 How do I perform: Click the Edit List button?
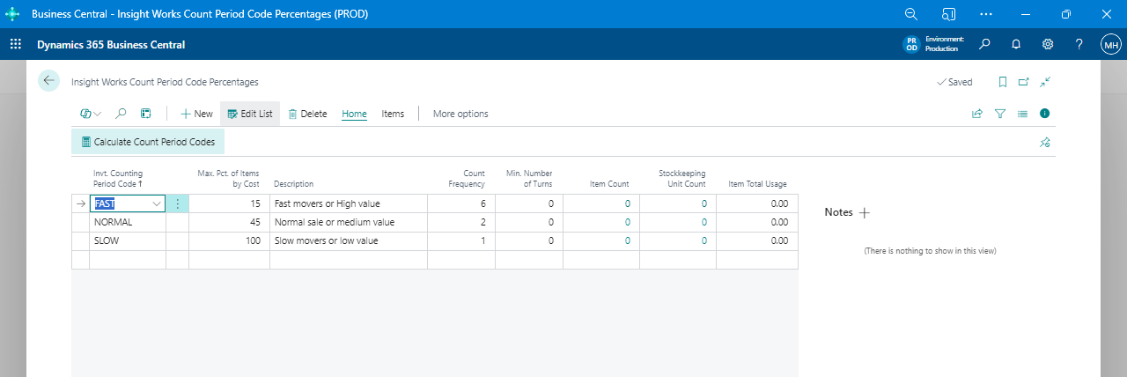(x=250, y=114)
